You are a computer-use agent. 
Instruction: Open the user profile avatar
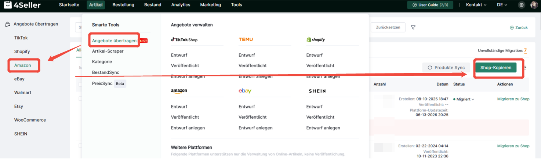pyautogui.click(x=534, y=5)
